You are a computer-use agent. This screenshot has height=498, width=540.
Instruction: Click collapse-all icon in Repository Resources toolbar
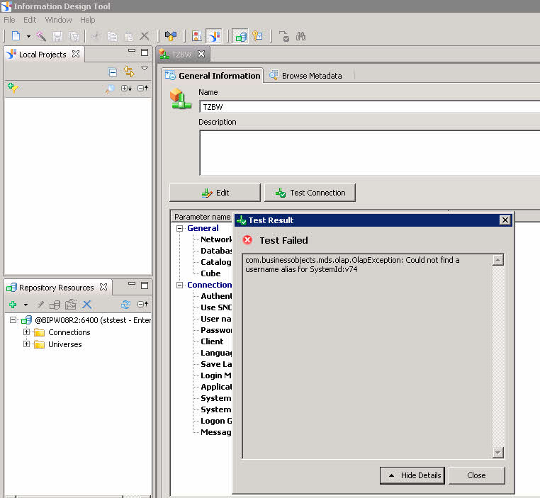(142, 304)
